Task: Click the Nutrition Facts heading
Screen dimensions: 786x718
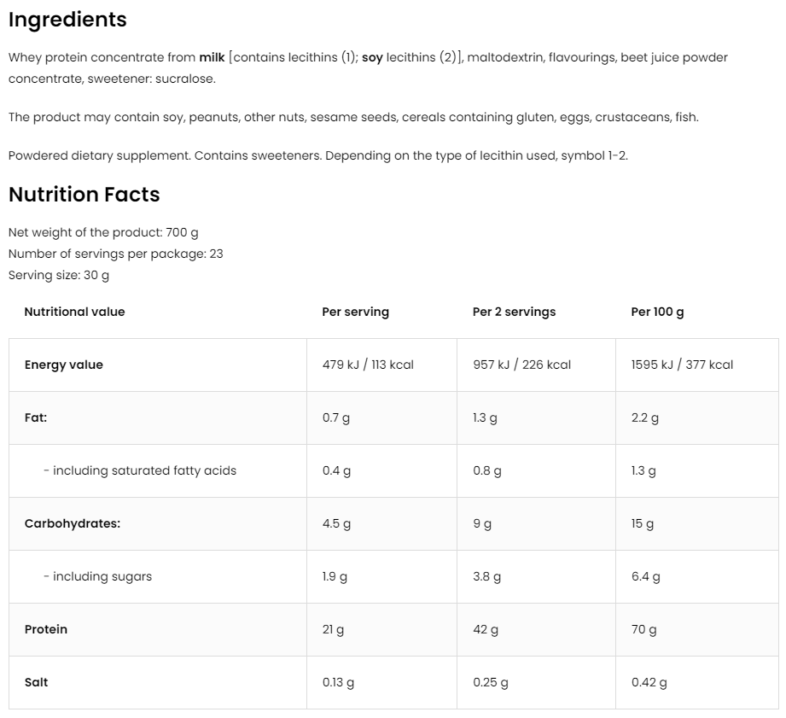Action: [84, 195]
